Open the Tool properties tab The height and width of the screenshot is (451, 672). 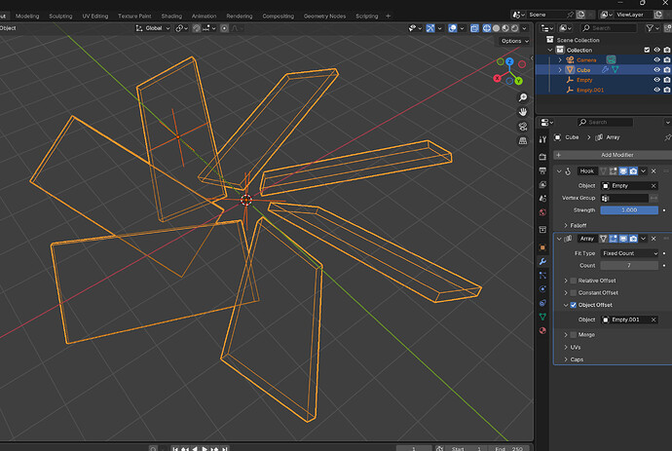[x=542, y=139]
